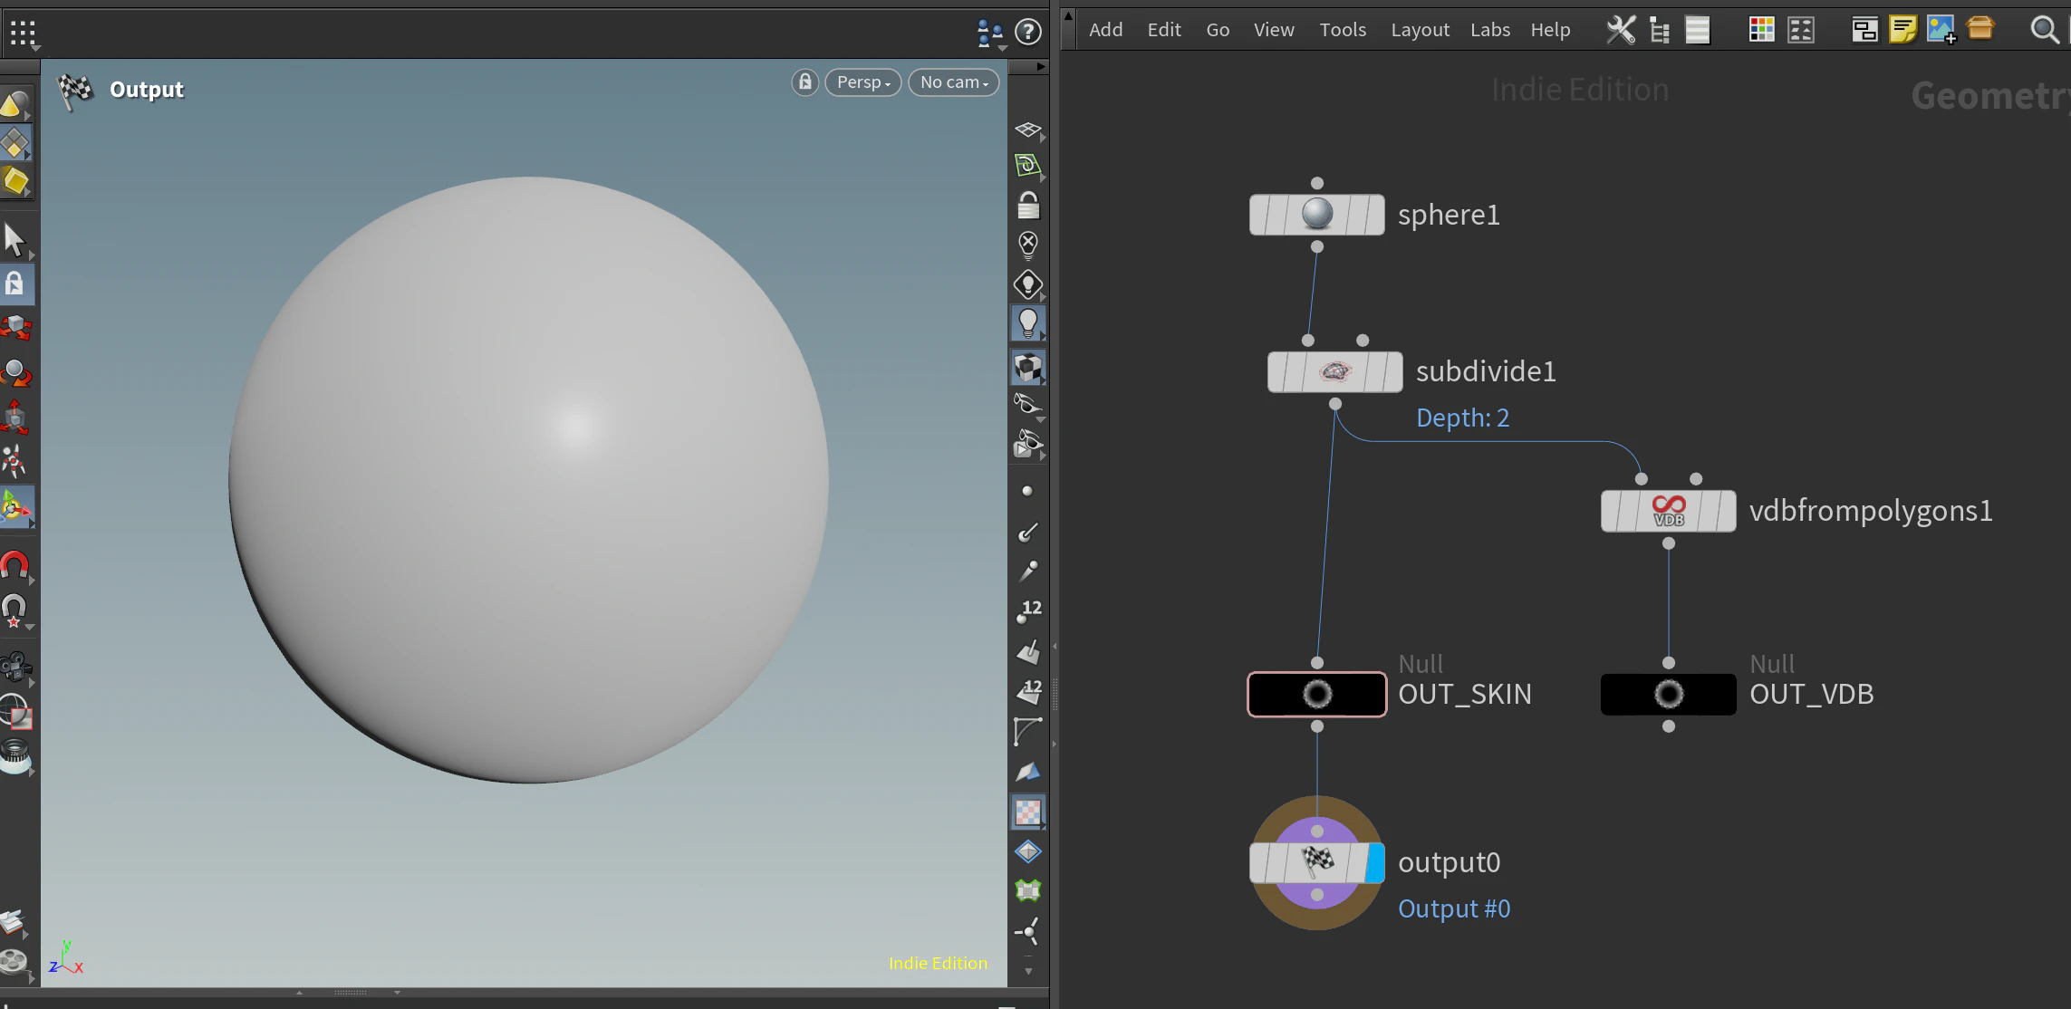Image resolution: width=2071 pixels, height=1009 pixels.
Task: Select the arrow Select tool
Action: pos(14,240)
